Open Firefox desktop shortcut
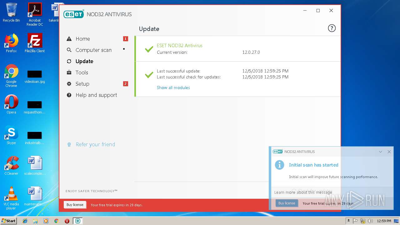Image resolution: width=400 pixels, height=225 pixels. click(x=11, y=43)
